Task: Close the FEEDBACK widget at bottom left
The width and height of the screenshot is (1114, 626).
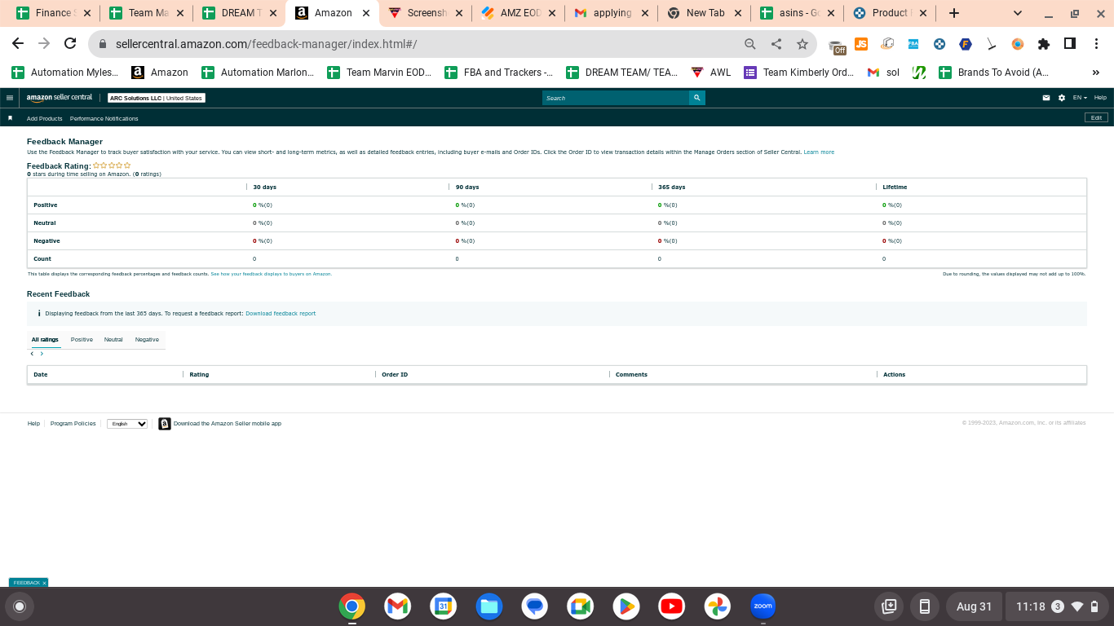Action: click(44, 583)
